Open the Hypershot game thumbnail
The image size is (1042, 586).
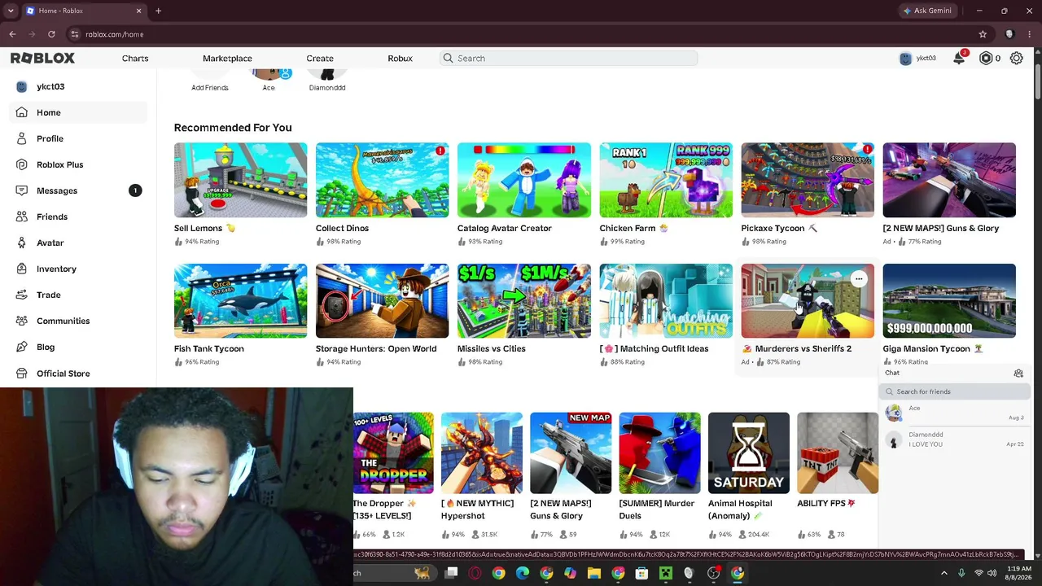pos(482,453)
